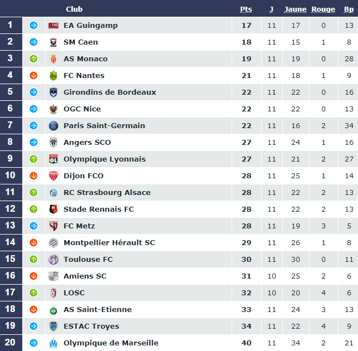Click the FC Nantes yellow crest icon

click(x=53, y=76)
